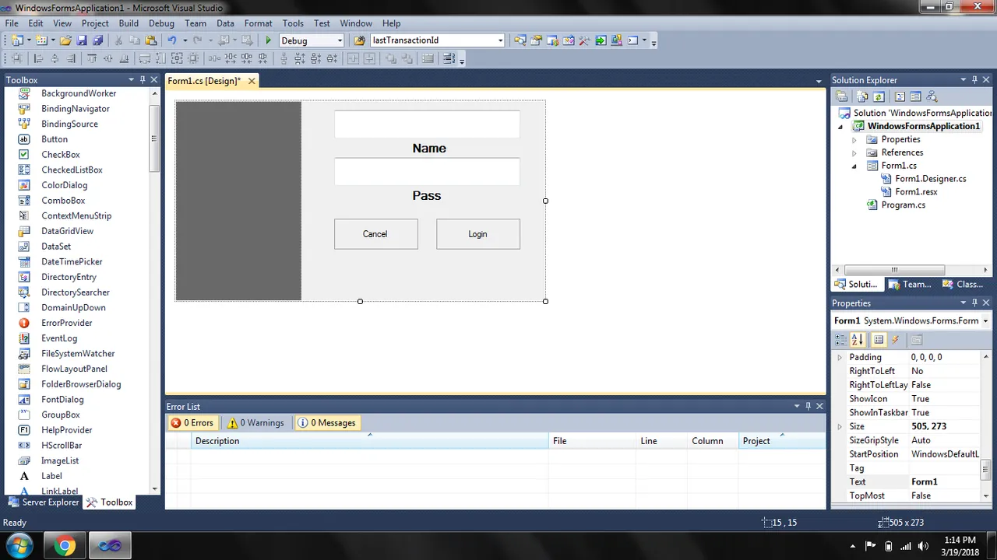Click Align Tops icon in layout toolbar

click(x=92, y=58)
